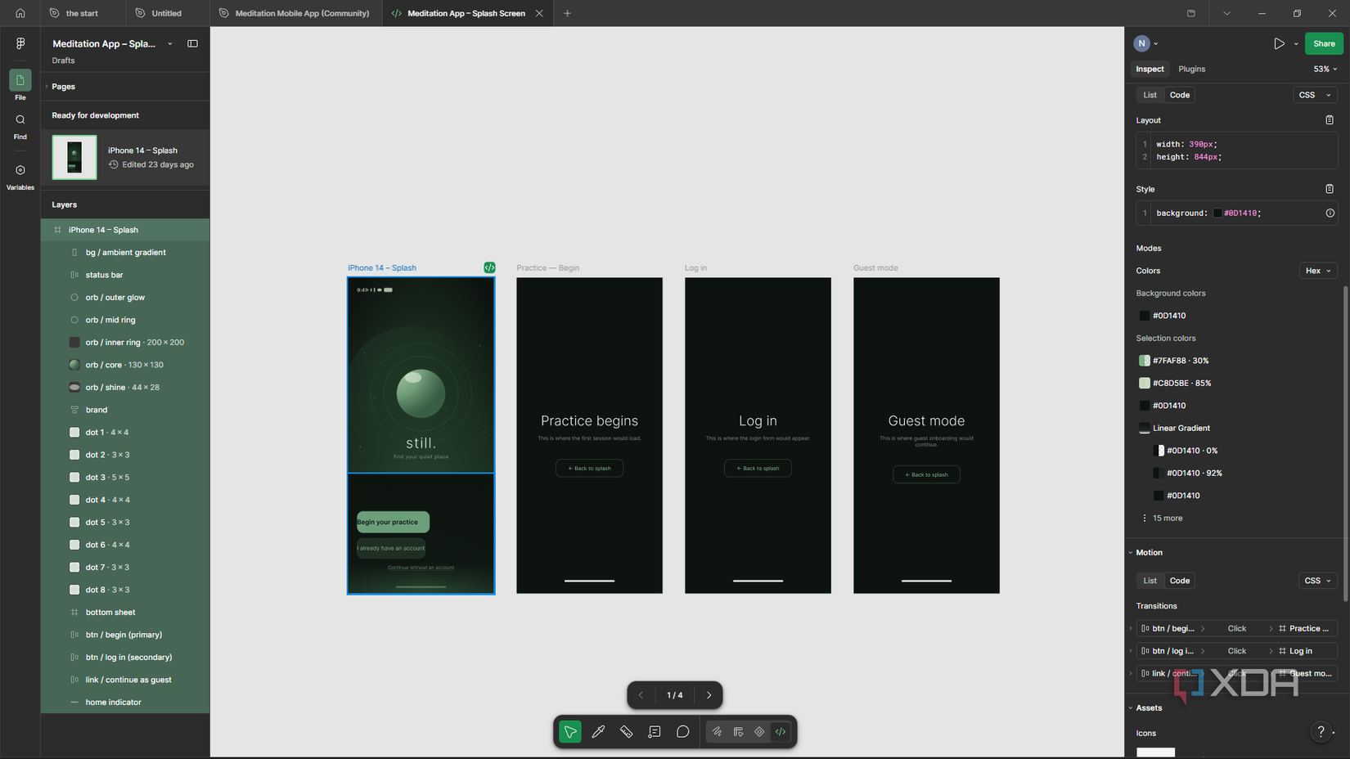
Task: Switch the Motion section to List view
Action: (1150, 581)
